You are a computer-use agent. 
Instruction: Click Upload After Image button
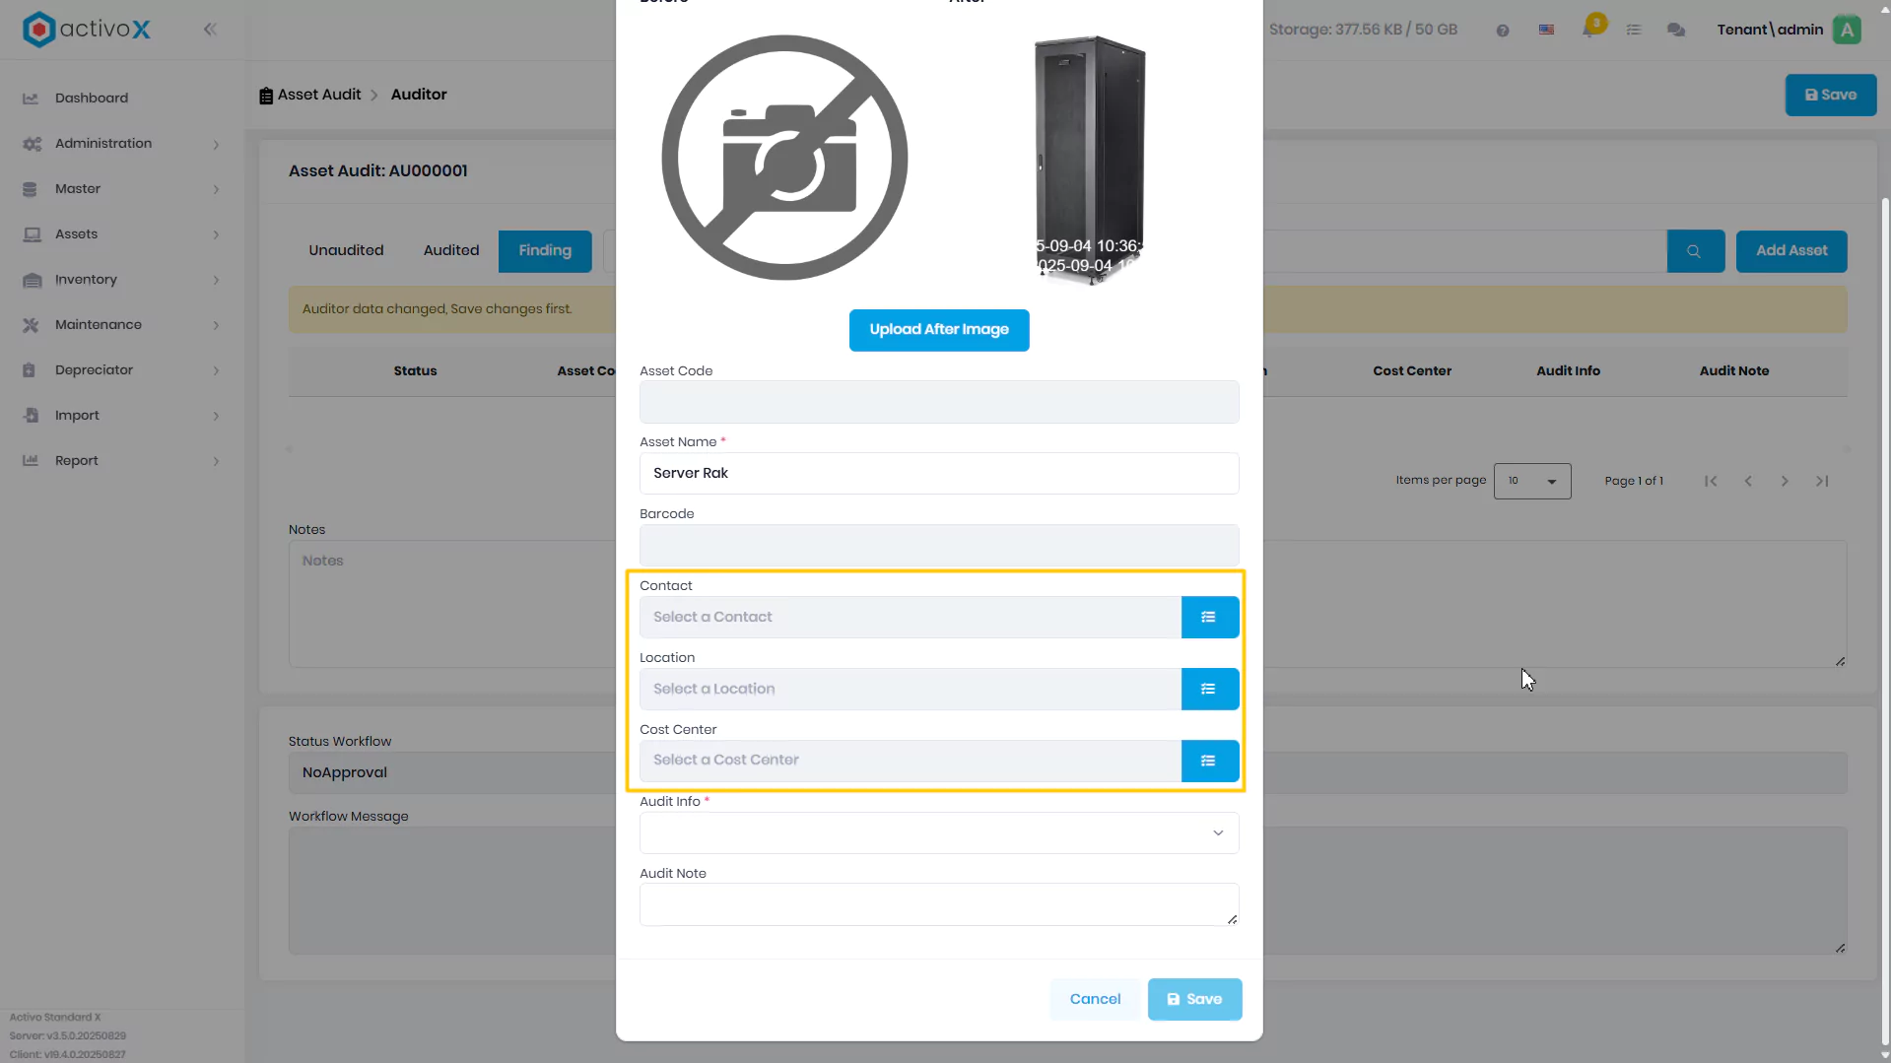[938, 330]
